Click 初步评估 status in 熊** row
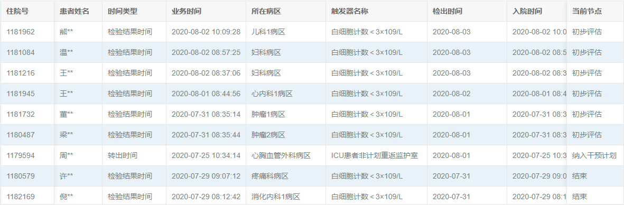 point(586,32)
